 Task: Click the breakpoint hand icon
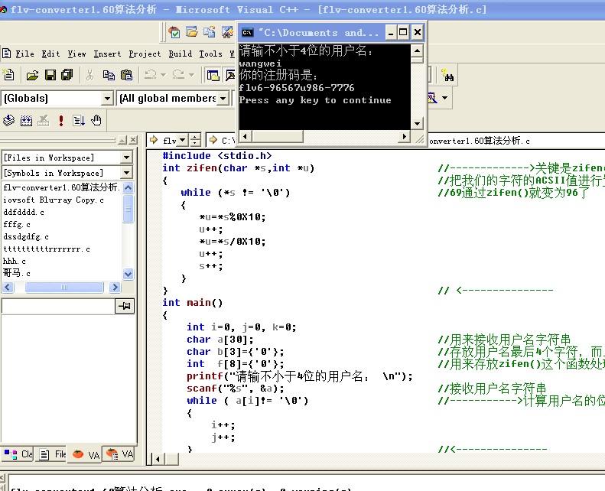click(96, 120)
